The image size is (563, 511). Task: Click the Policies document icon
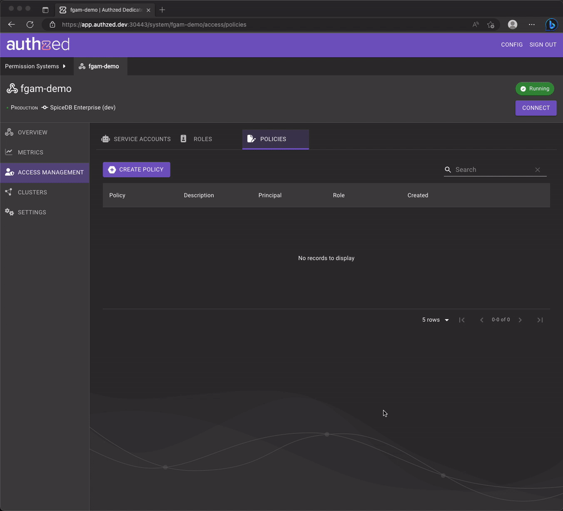click(252, 139)
